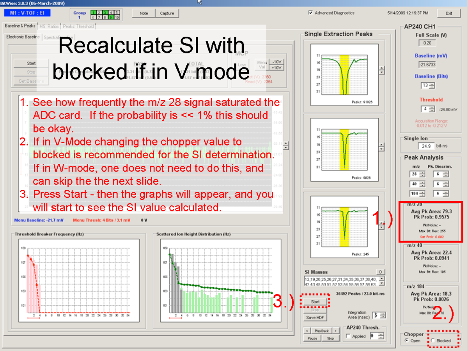Increase MCP voltage with +10V button

277,68
